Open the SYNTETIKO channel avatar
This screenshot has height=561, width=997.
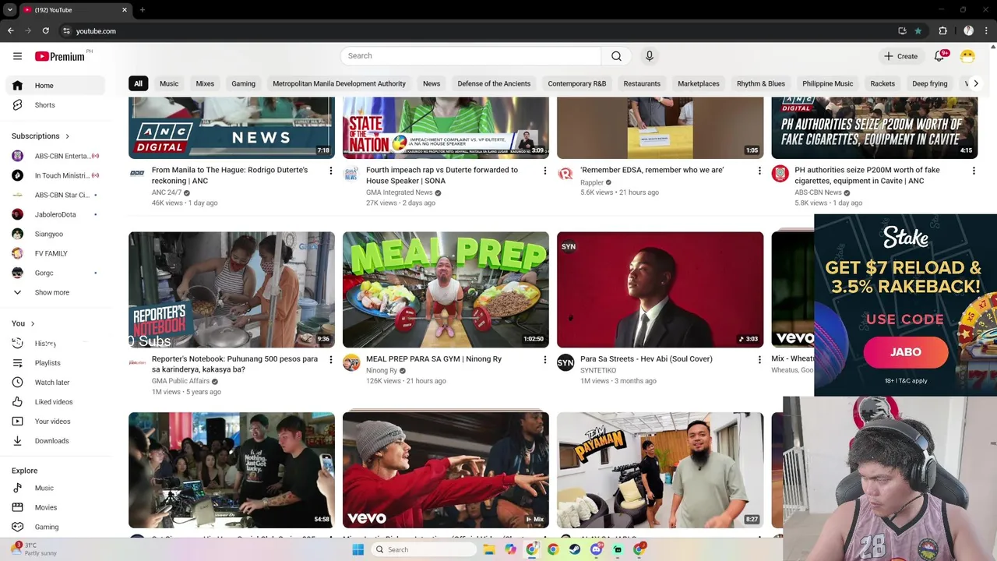[565, 363]
